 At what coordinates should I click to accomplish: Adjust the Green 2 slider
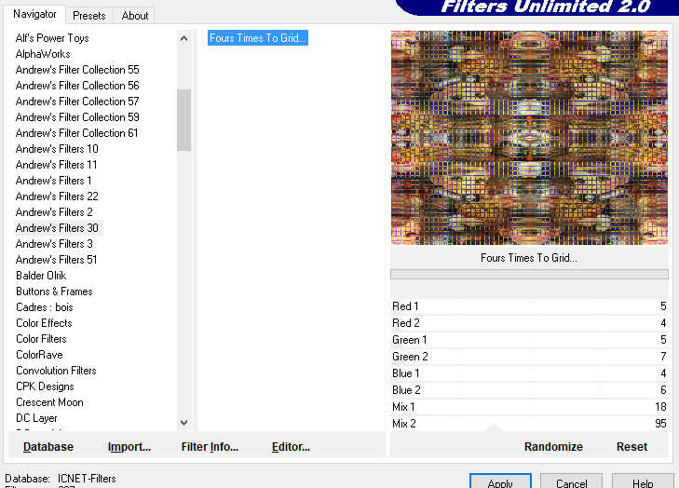click(529, 357)
